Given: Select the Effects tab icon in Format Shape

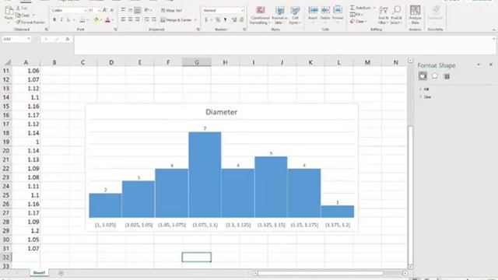Looking at the screenshot, I should coord(434,76).
